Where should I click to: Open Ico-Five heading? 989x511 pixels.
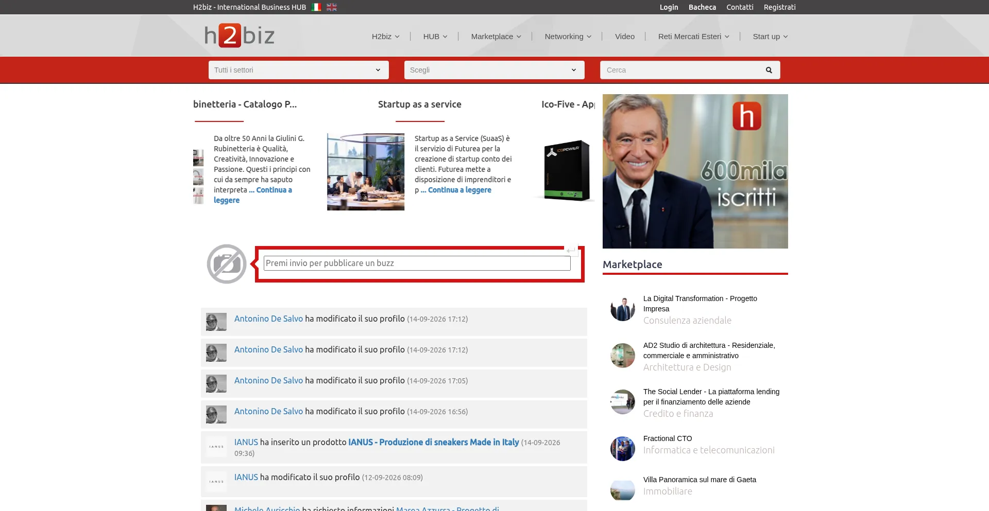(568, 104)
